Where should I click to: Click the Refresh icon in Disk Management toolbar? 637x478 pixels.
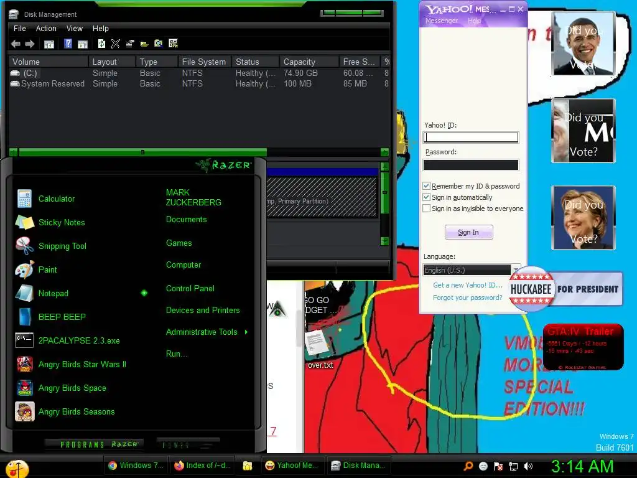(x=101, y=44)
